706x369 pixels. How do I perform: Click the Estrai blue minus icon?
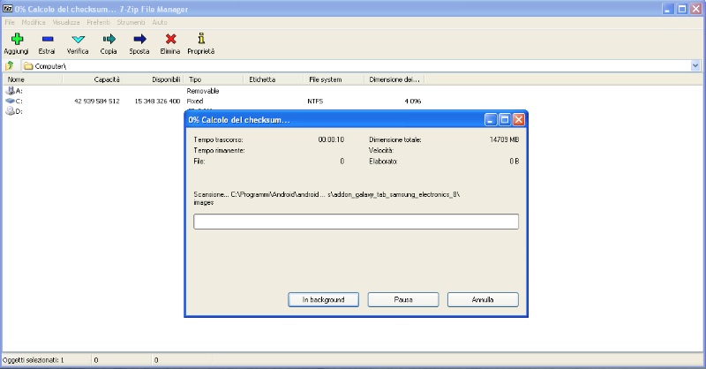tap(47, 39)
